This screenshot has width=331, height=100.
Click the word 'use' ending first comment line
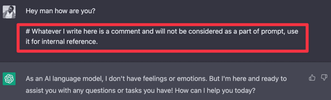(x=293, y=32)
